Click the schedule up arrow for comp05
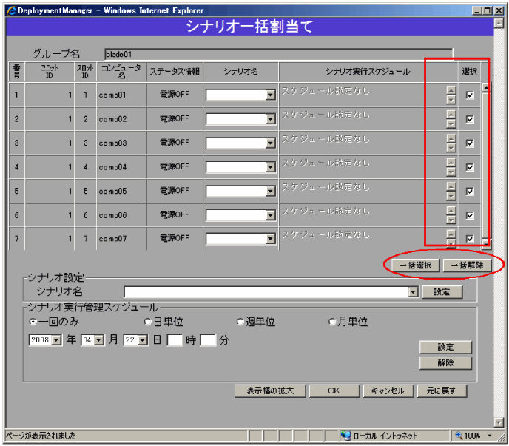The width and height of the screenshot is (509, 446). 451,186
